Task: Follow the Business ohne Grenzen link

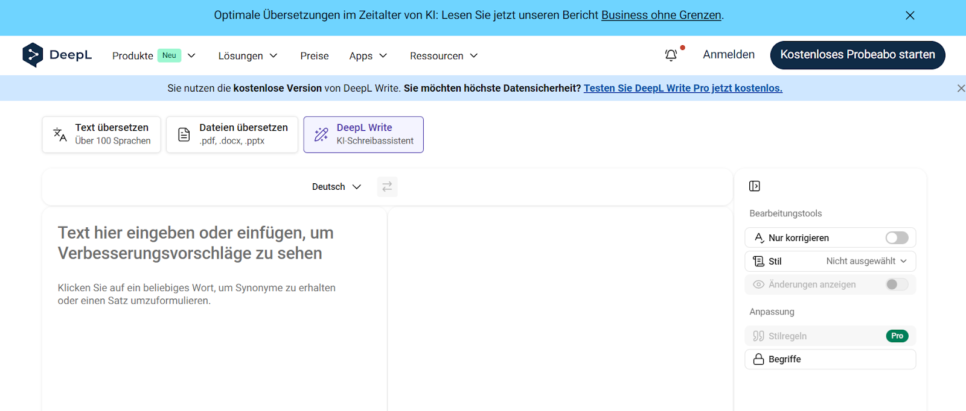Action: click(661, 15)
